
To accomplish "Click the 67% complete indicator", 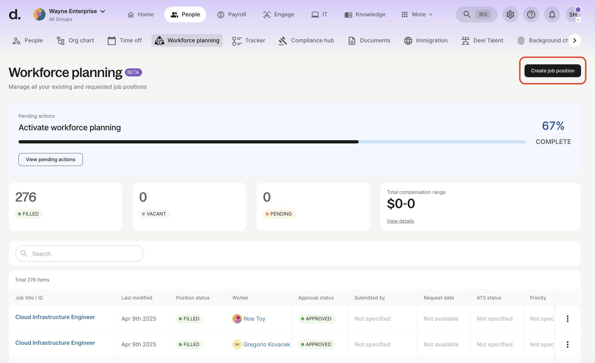I will 553,133.
